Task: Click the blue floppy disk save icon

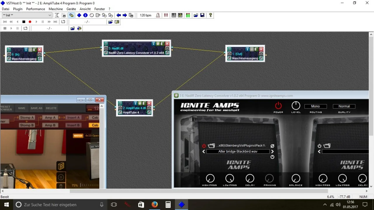Action: [202, 15]
